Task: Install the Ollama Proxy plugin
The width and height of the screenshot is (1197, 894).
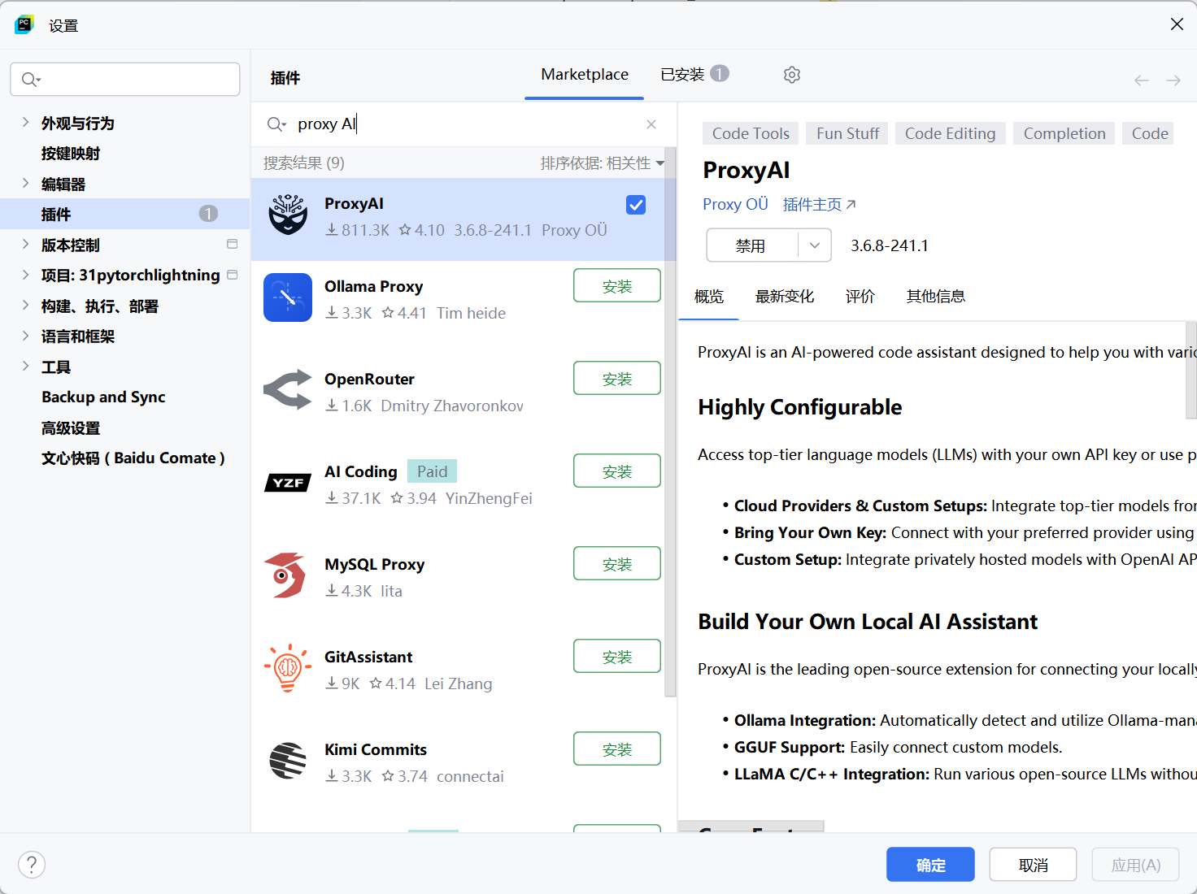Action: click(617, 285)
